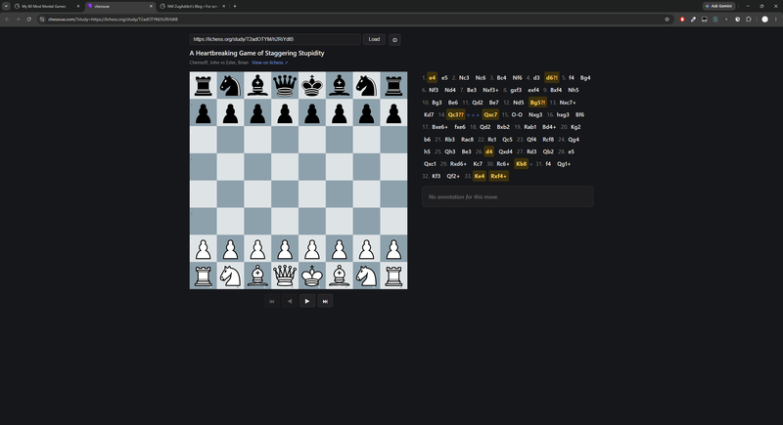Go to the blunder move Qc3??
783x425 pixels.
click(455, 115)
